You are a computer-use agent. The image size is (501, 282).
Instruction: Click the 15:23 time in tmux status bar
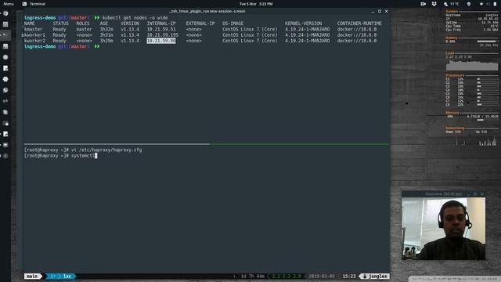tap(349, 276)
